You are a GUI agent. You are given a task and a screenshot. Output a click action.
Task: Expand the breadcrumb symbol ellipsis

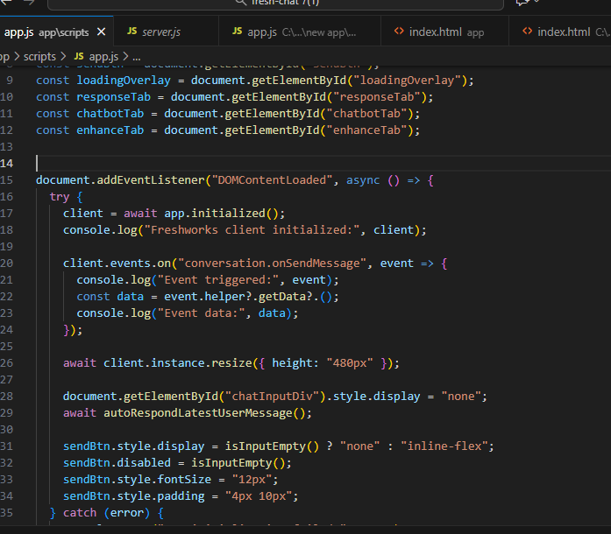coord(136,56)
